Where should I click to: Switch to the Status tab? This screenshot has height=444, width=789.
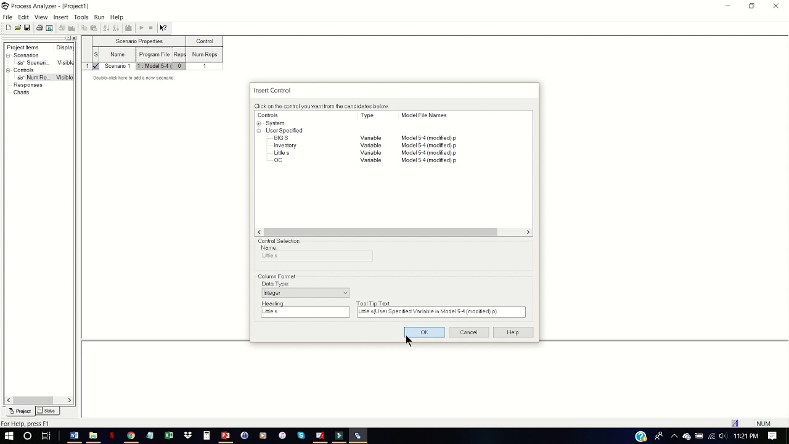coord(47,411)
